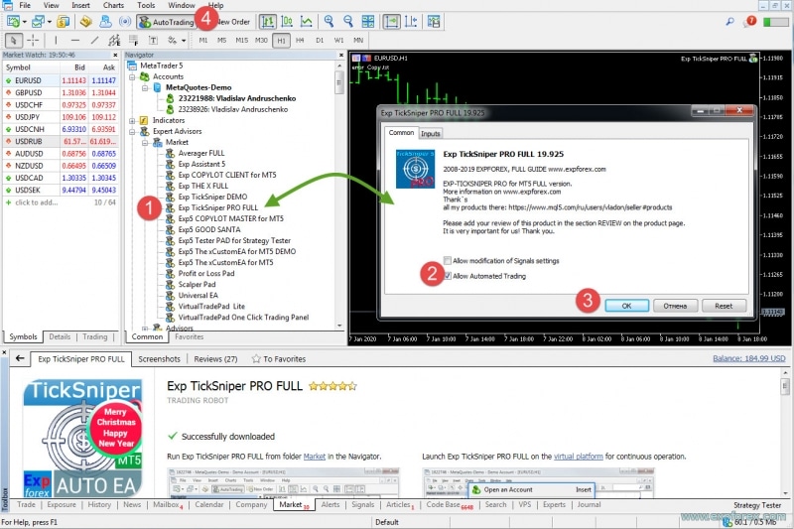794x529 pixels.
Task: Toggle the AutoTrading button
Action: coord(167,22)
